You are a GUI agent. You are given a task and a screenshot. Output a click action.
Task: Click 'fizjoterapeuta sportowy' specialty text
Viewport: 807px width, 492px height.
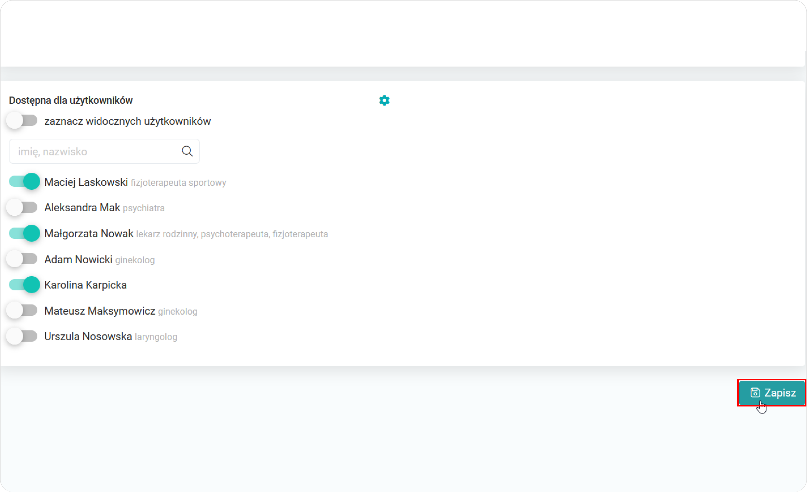point(178,183)
